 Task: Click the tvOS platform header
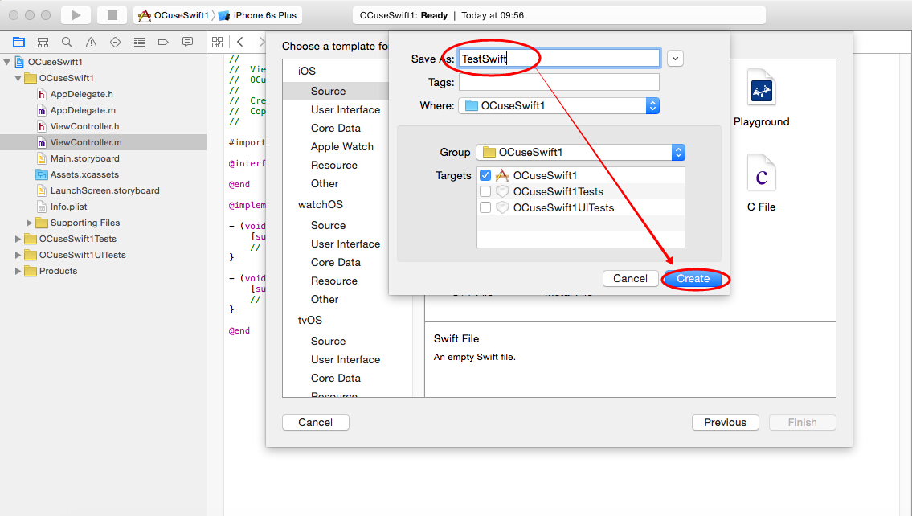coord(309,321)
